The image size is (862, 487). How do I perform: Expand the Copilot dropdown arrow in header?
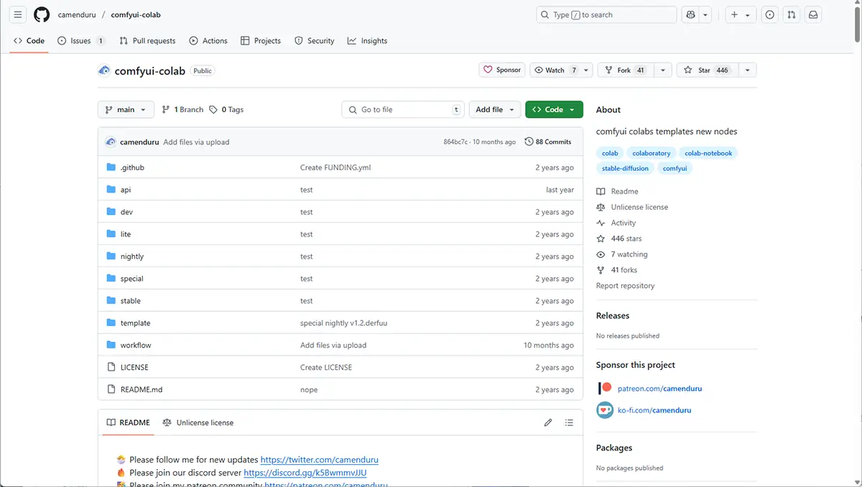coord(705,14)
